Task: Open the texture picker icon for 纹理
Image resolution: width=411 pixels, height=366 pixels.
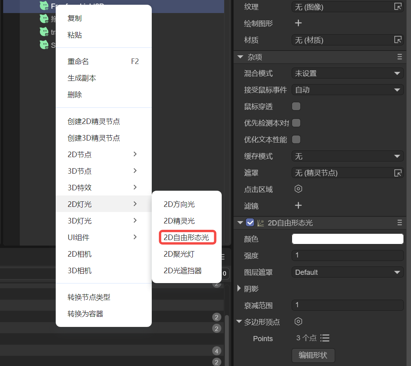Action: pos(398,7)
